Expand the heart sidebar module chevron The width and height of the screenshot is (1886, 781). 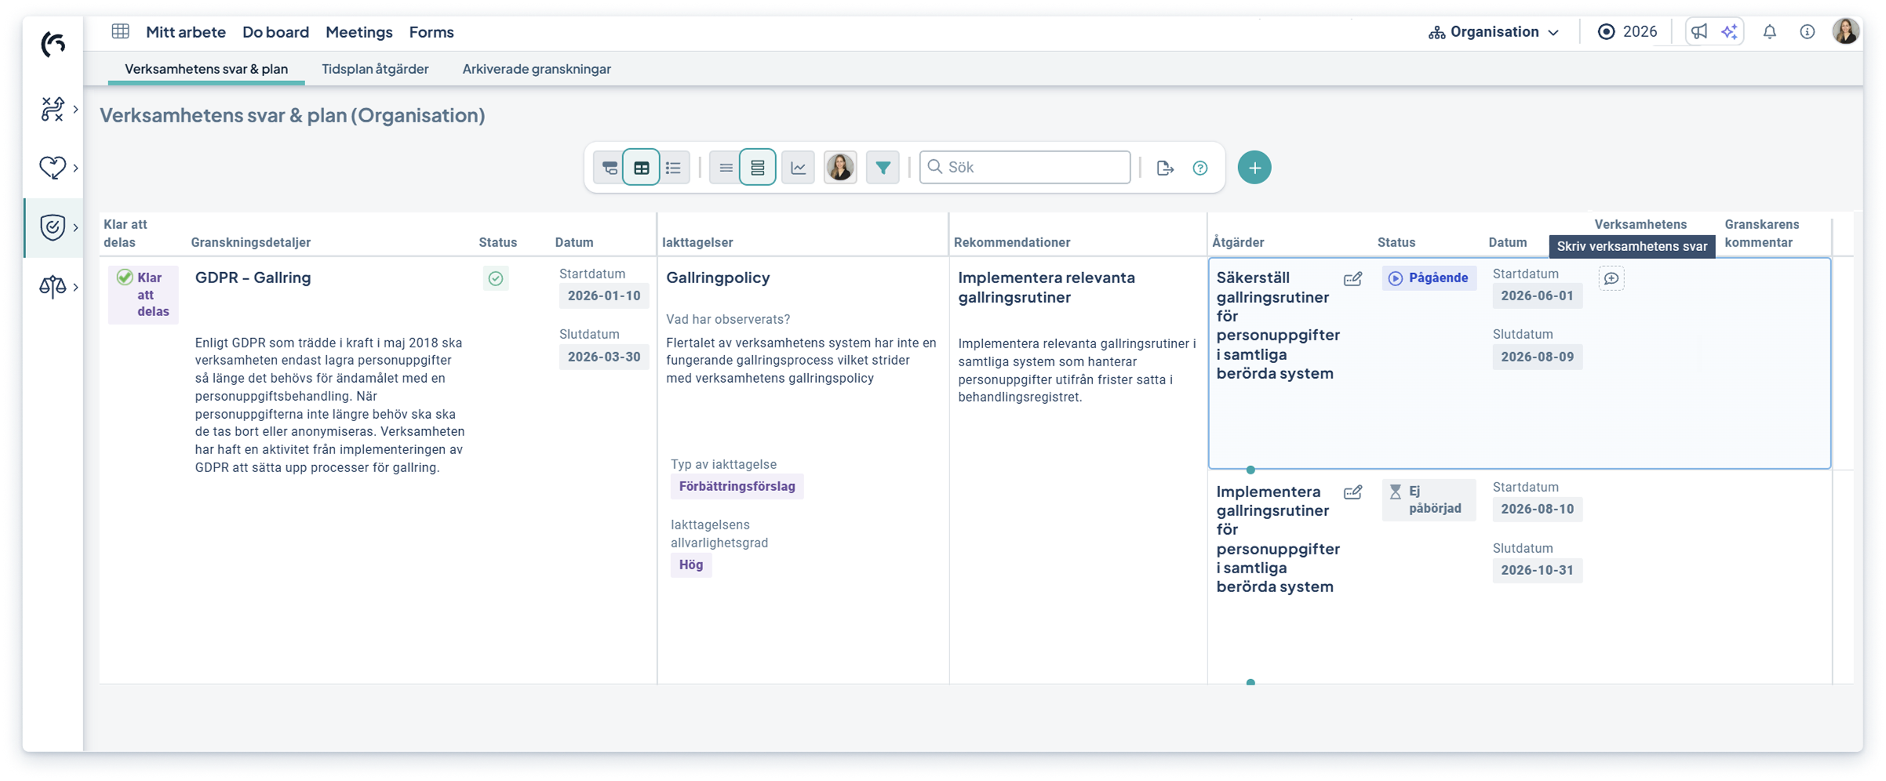point(75,167)
